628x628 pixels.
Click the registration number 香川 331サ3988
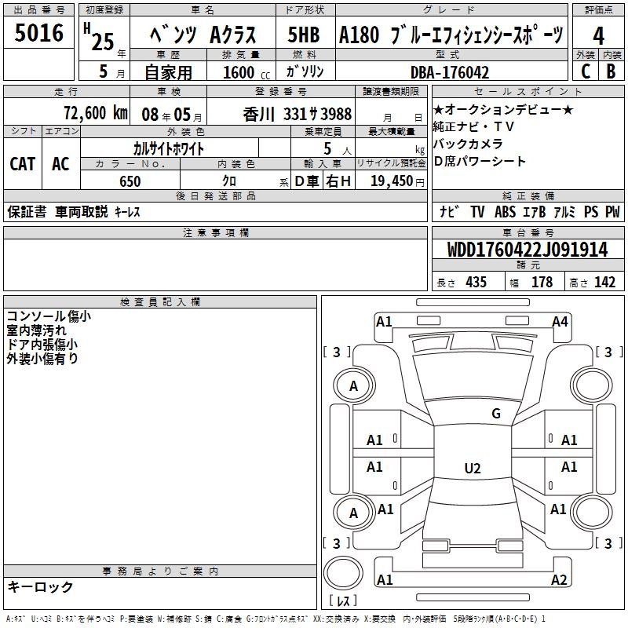tap(298, 115)
